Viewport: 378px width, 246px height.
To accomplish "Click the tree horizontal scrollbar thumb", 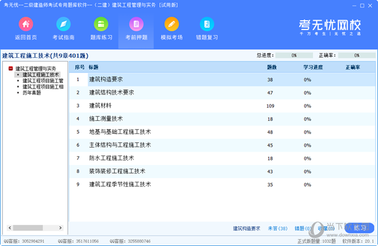I will [28, 228].
